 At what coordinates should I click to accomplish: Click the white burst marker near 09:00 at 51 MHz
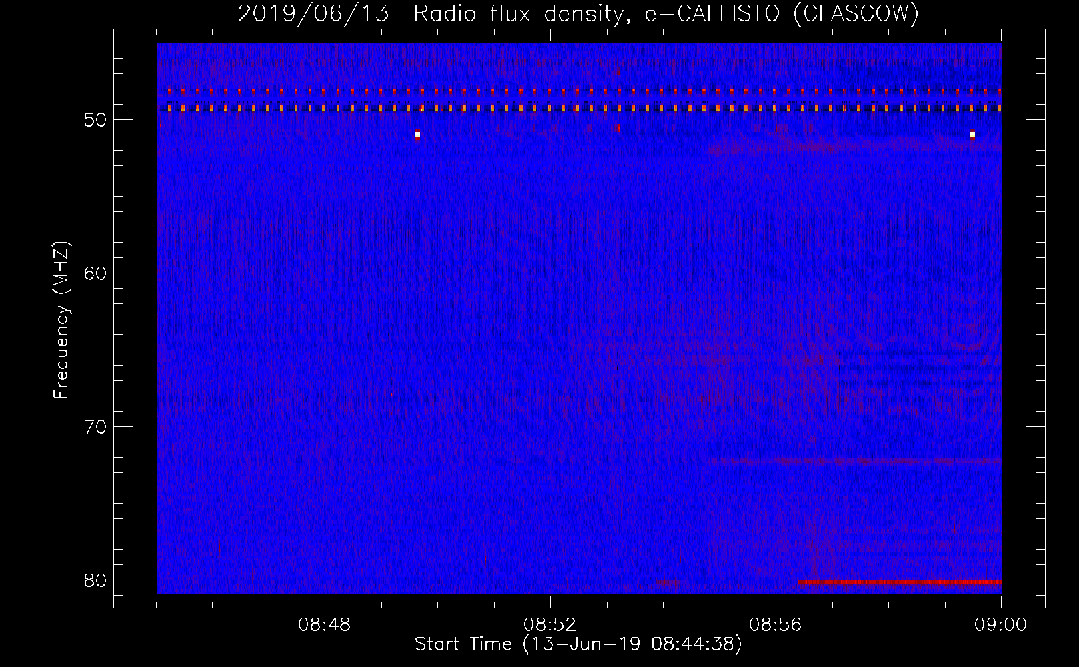(972, 135)
